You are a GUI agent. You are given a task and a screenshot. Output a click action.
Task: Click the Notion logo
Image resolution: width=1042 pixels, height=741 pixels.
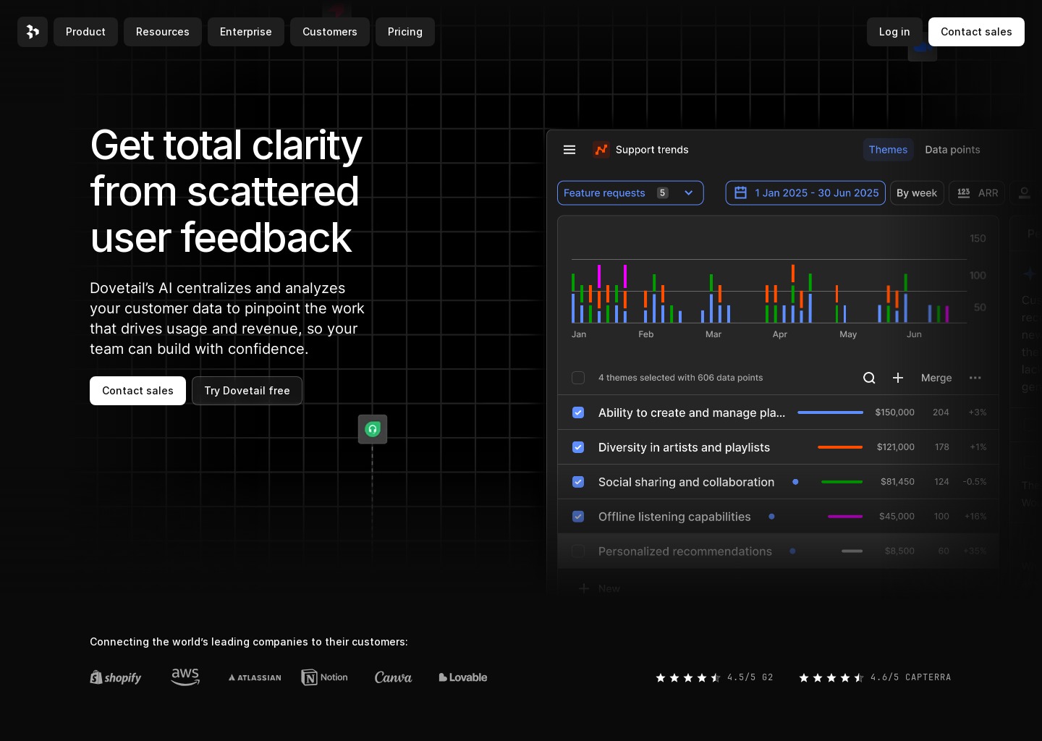pyautogui.click(x=325, y=677)
